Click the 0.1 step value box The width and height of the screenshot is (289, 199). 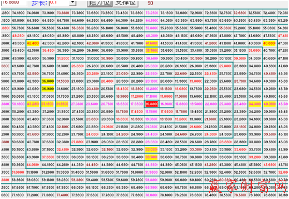tap(60, 3)
